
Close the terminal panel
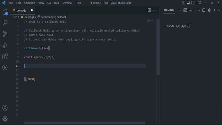point(219,10)
